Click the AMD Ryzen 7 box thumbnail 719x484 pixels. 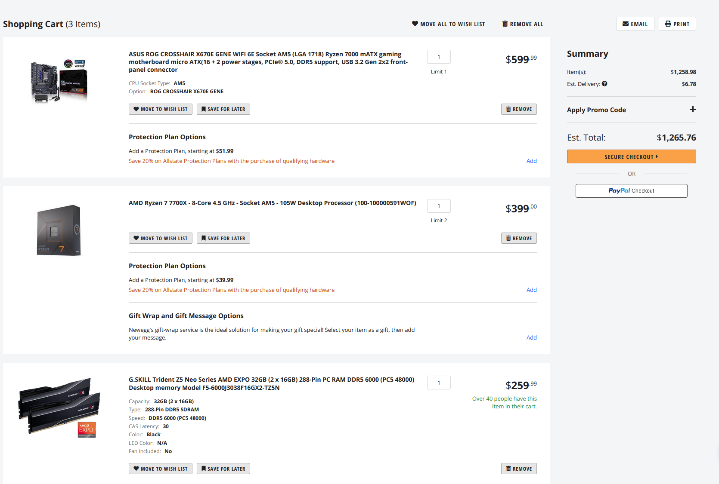(x=59, y=230)
